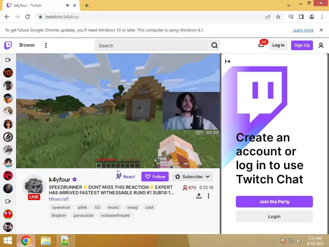Dismiss the Chrome update notification bar
Viewport: 329px width, 247px height.
click(x=321, y=30)
